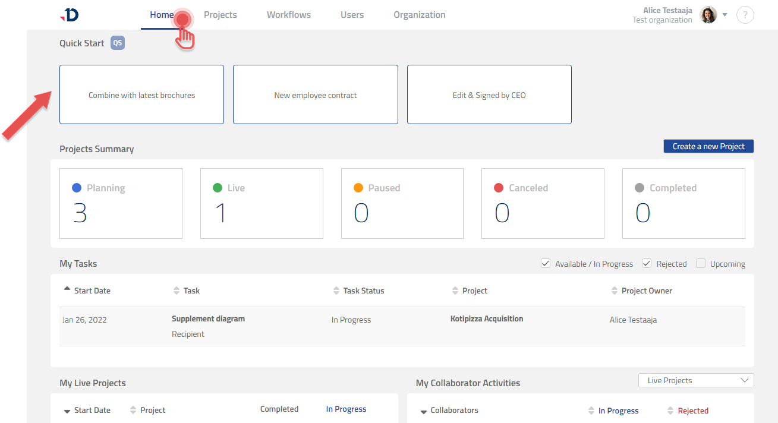This screenshot has width=778, height=423.
Task: Select New employee contract quick start card
Action: (315, 95)
